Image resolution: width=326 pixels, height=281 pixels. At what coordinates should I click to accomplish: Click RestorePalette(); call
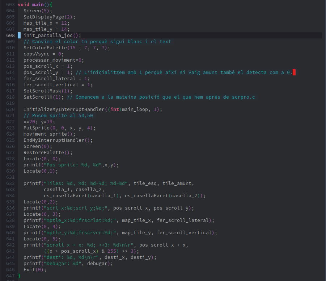pyautogui.click(x=48, y=153)
